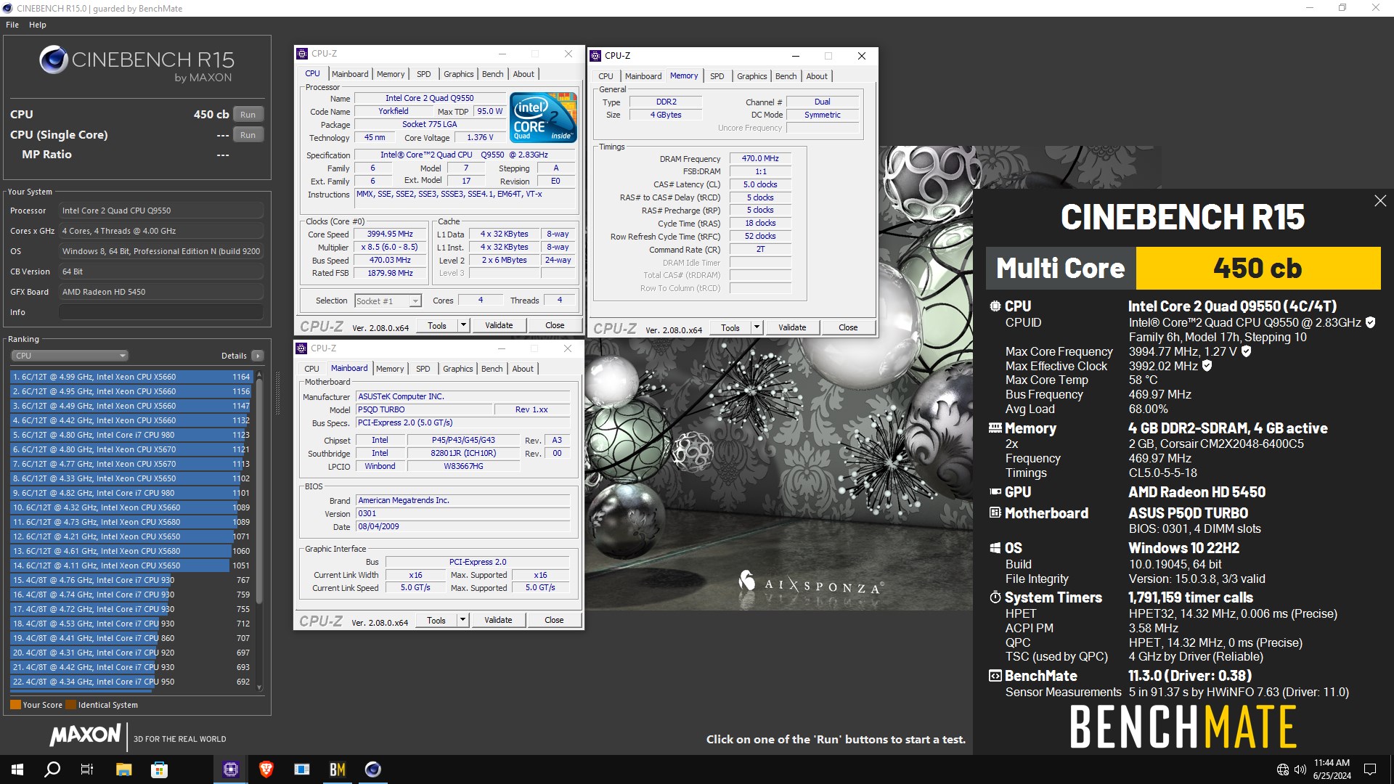This screenshot has height=784, width=1394.
Task: Open About tab in Memory window
Action: (x=817, y=76)
